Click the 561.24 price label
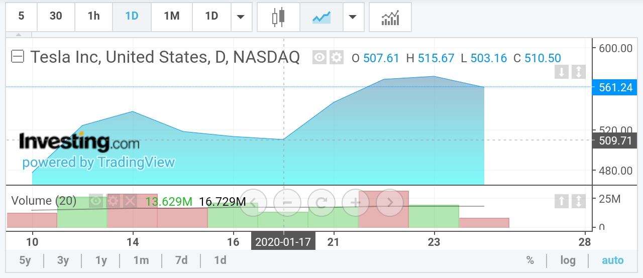643x278 pixels. point(615,87)
